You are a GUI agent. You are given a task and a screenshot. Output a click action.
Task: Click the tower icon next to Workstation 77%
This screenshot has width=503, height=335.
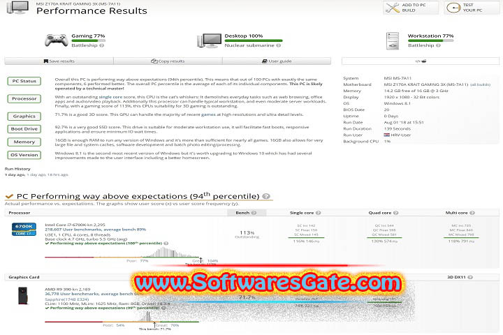tap(393, 40)
